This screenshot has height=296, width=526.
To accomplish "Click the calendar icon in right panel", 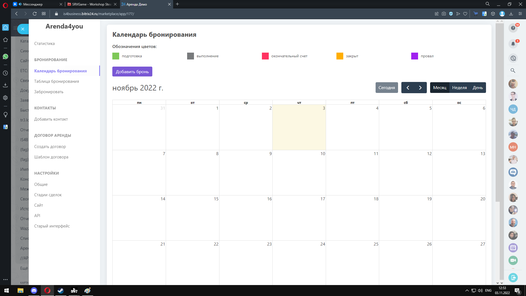I will pos(513,248).
